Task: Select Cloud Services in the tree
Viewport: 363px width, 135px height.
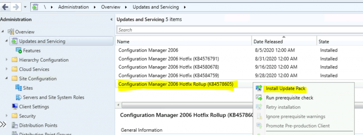Action: pyautogui.click(x=34, y=69)
